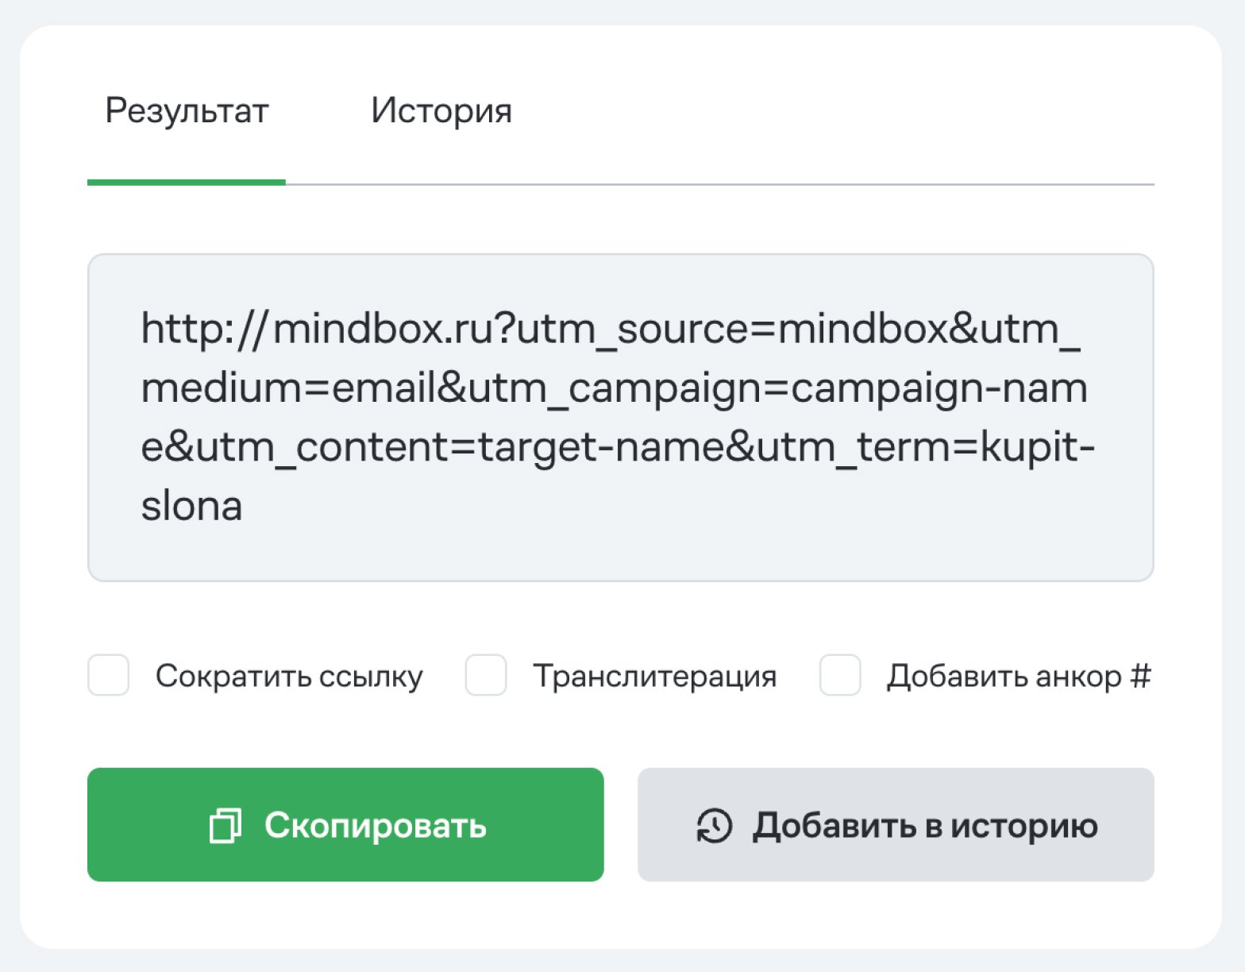Click utm_term=kupit- at the third line's end
This screenshot has width=1245, height=972.
(x=925, y=447)
